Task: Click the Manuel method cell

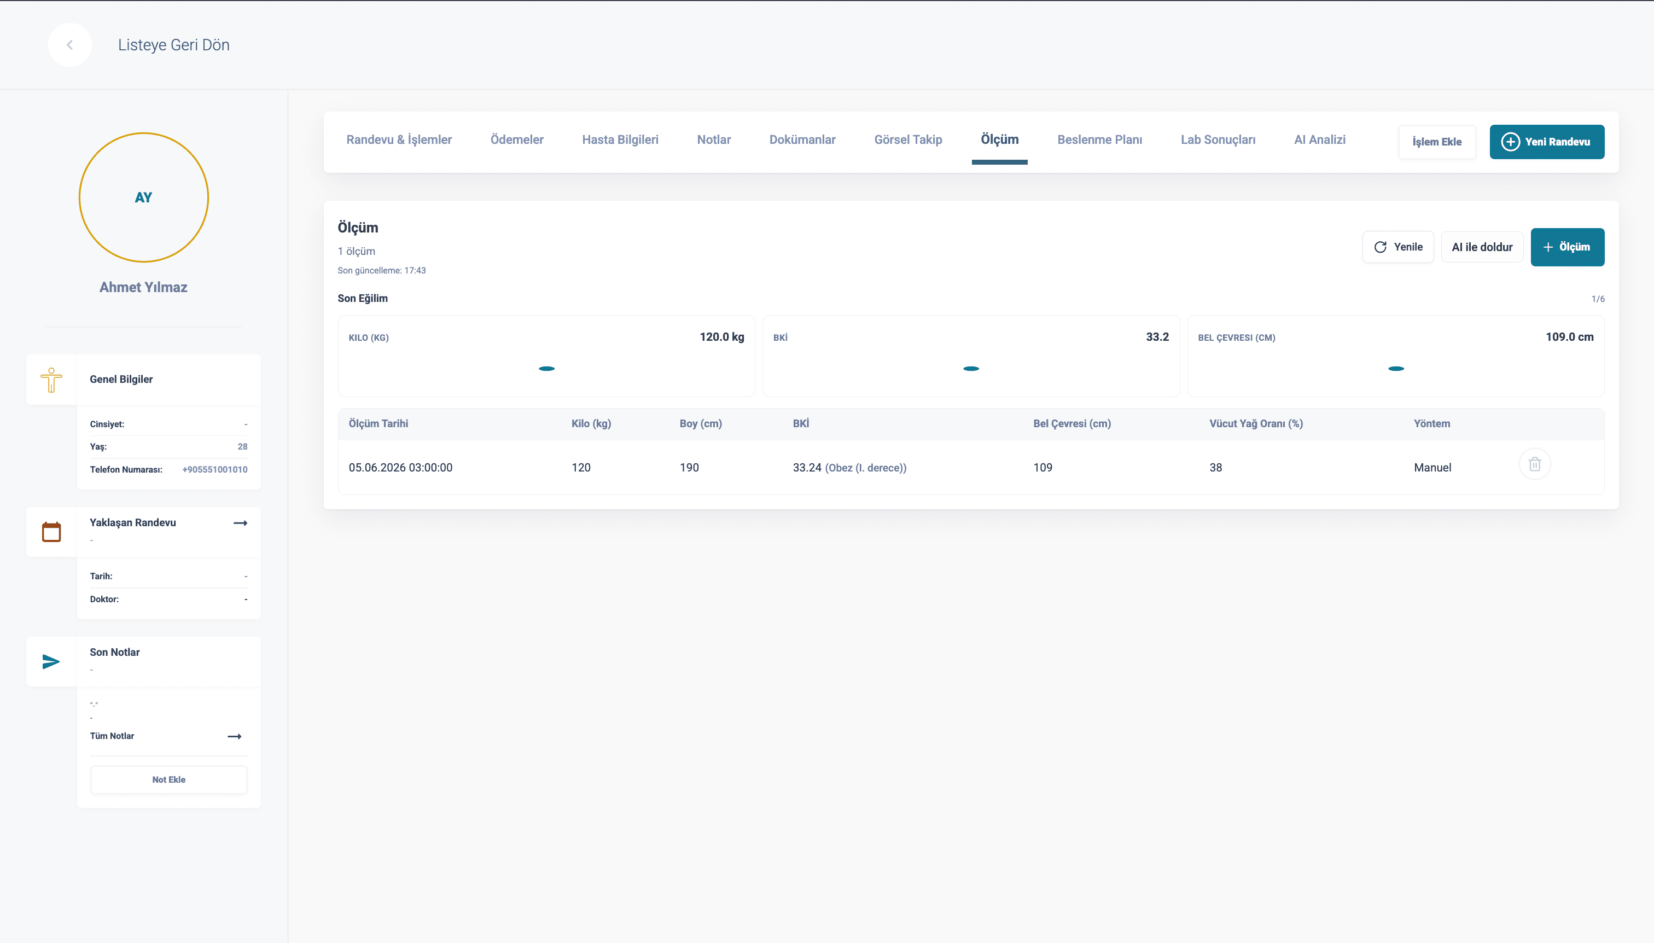Action: [1432, 468]
